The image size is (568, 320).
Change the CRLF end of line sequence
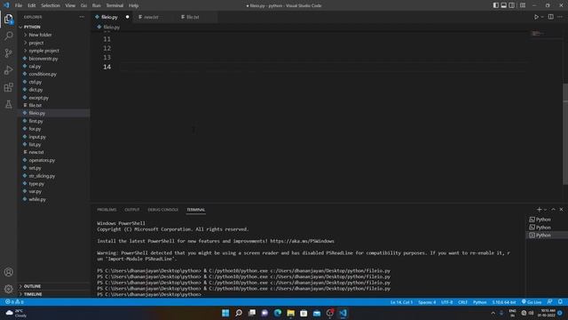tap(462, 302)
